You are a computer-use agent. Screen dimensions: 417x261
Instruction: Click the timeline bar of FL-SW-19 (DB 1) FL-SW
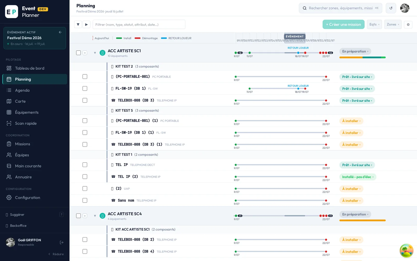click(277, 89)
